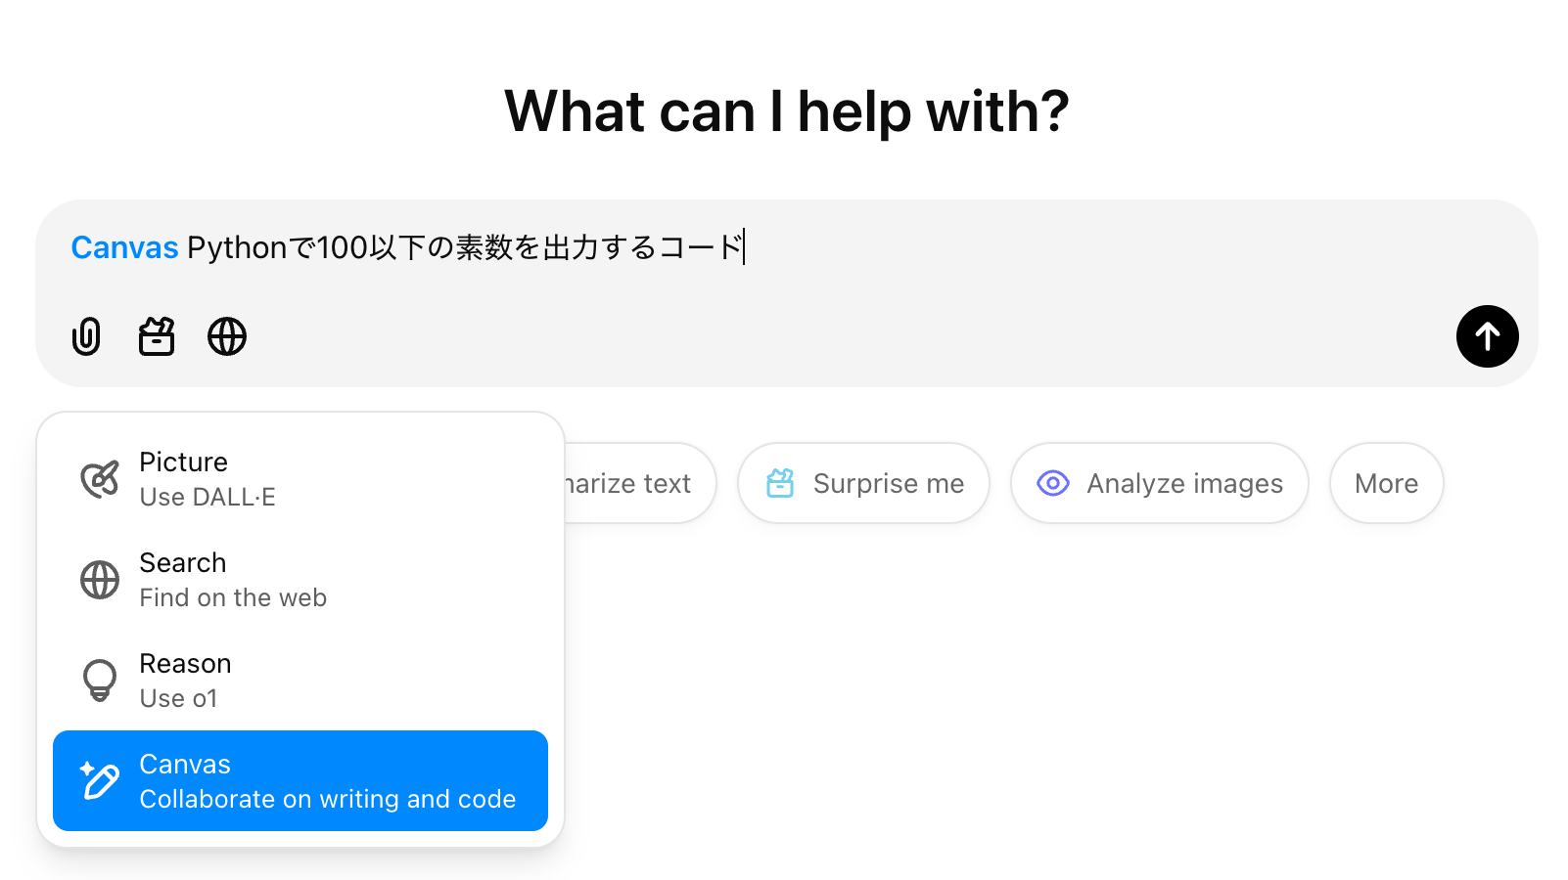Click the partially hidden Summarize text chip
1568x880 pixels.
coord(636,483)
